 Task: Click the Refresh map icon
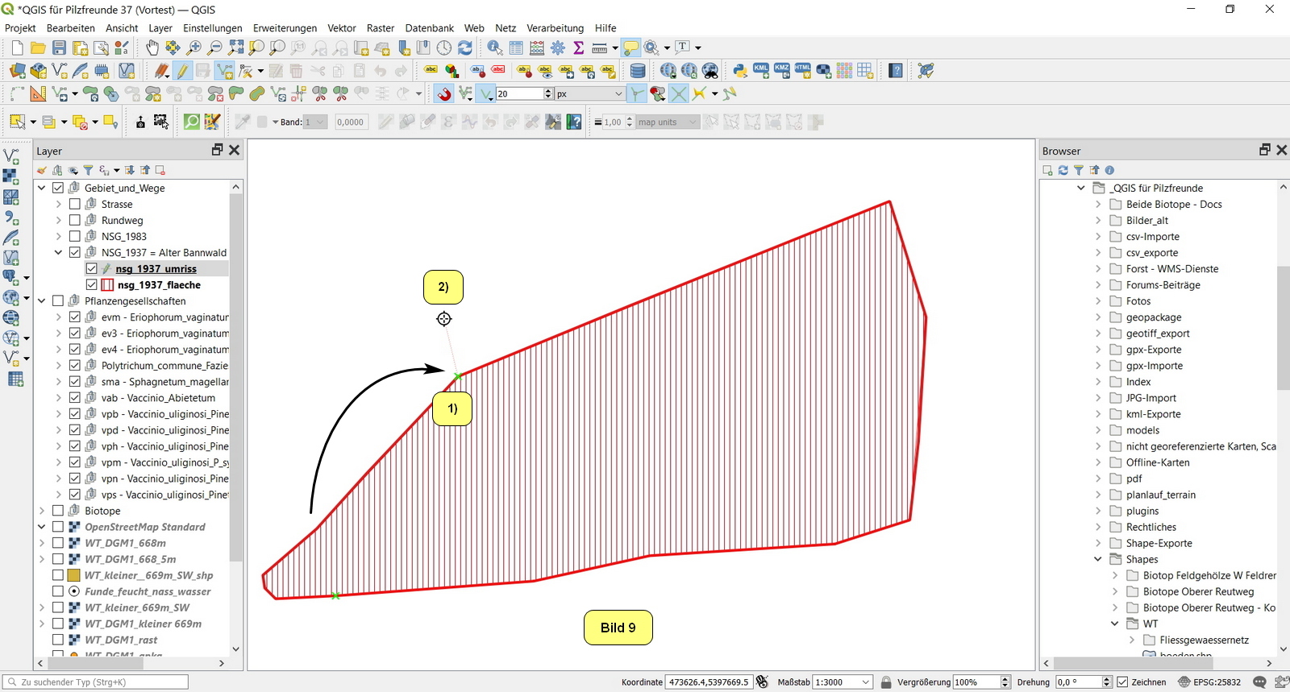[x=465, y=48]
